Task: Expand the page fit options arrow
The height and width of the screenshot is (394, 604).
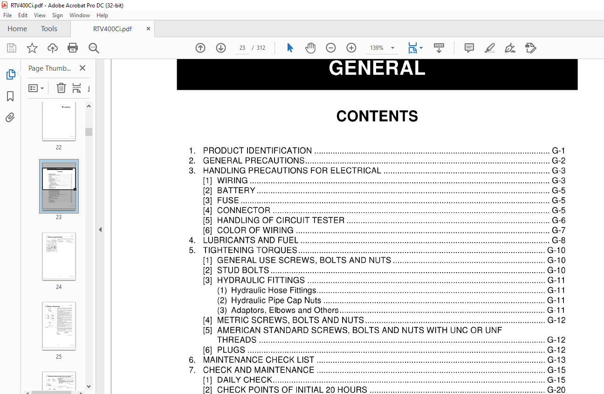Action: tap(421, 48)
